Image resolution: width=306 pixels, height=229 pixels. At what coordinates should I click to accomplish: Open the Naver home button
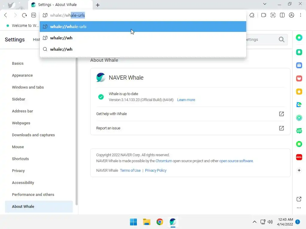(x=33, y=15)
